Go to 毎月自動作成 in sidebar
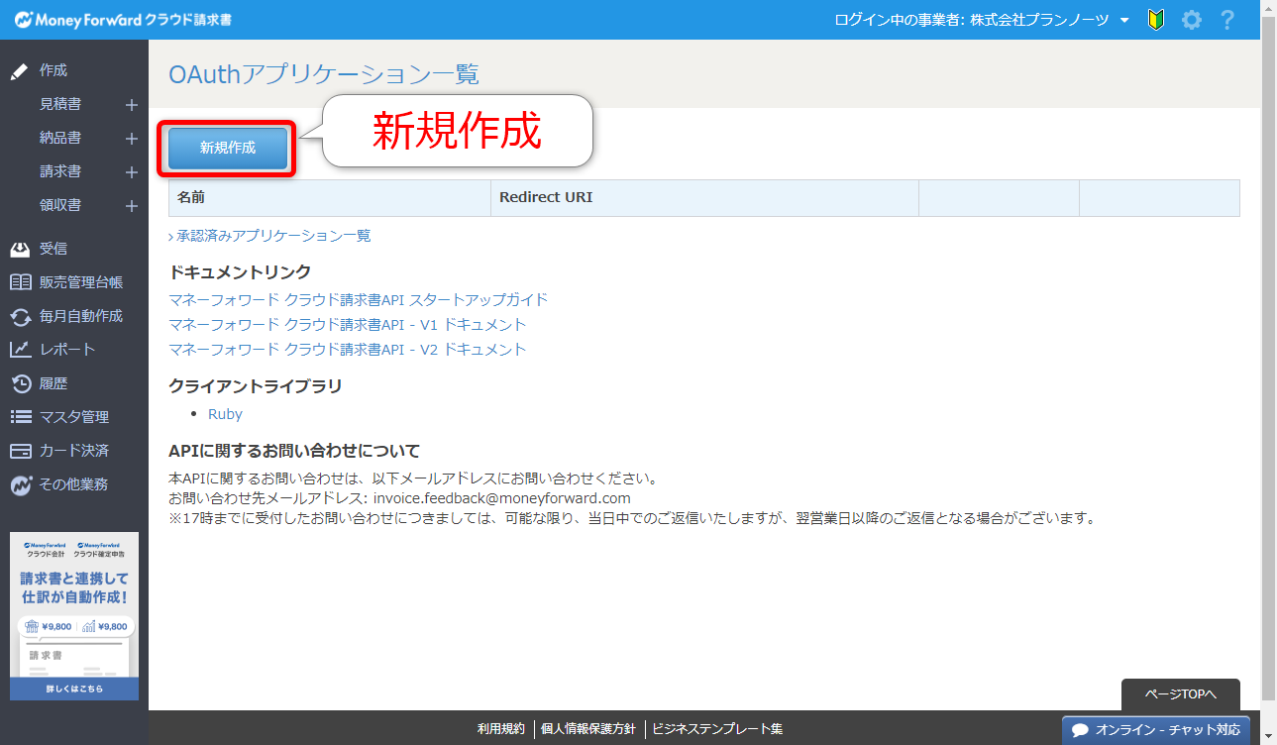1277x745 pixels. tap(81, 316)
